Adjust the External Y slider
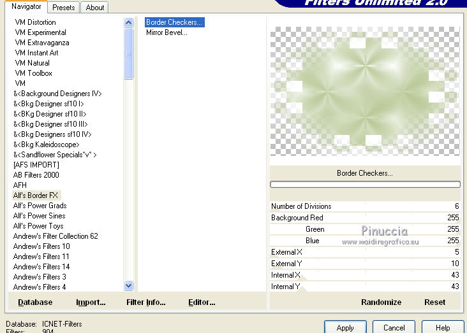 click(x=365, y=264)
